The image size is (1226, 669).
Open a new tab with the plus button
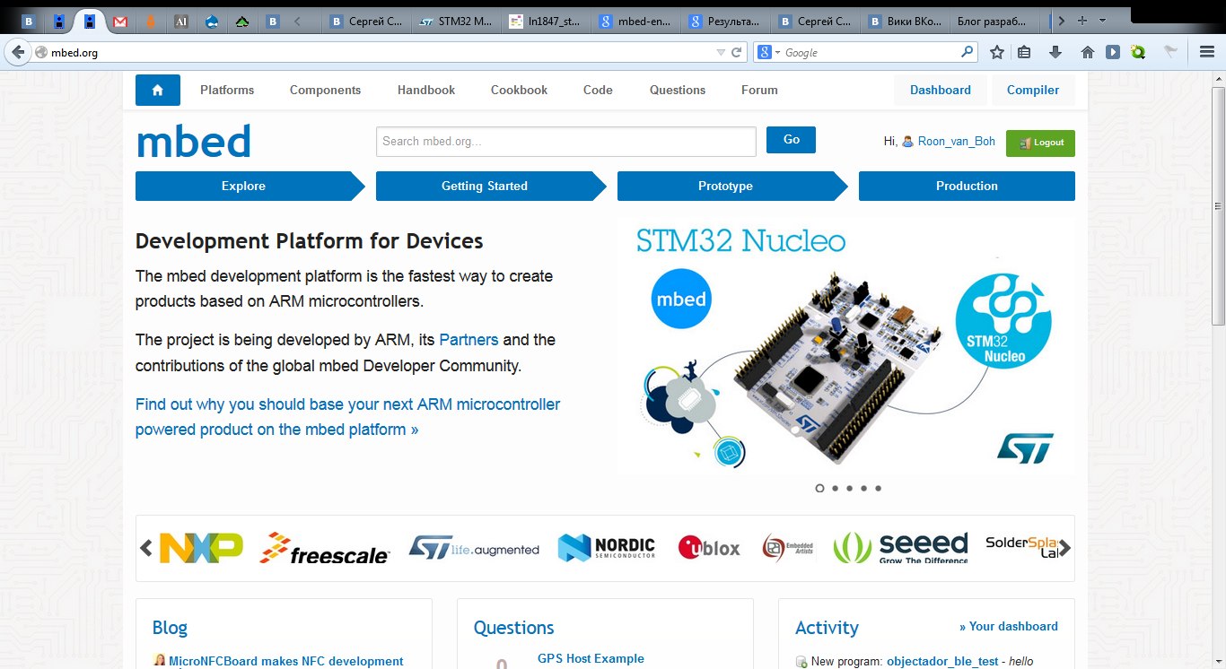(x=1082, y=21)
